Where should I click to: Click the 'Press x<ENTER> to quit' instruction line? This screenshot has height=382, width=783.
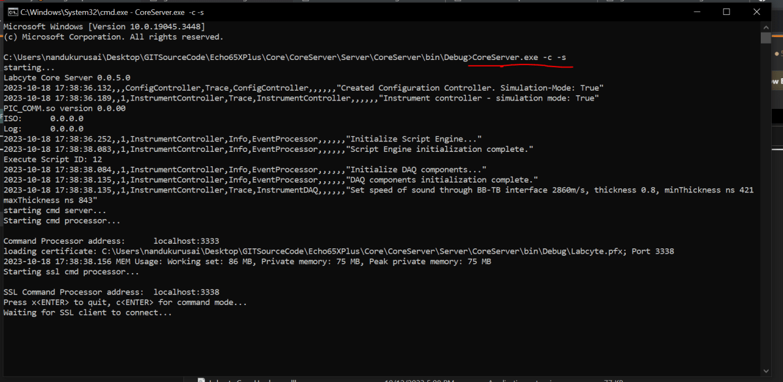coord(124,302)
